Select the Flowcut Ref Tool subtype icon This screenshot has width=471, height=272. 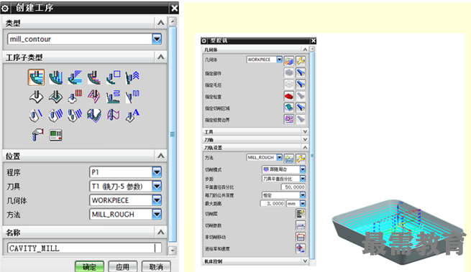(75, 116)
